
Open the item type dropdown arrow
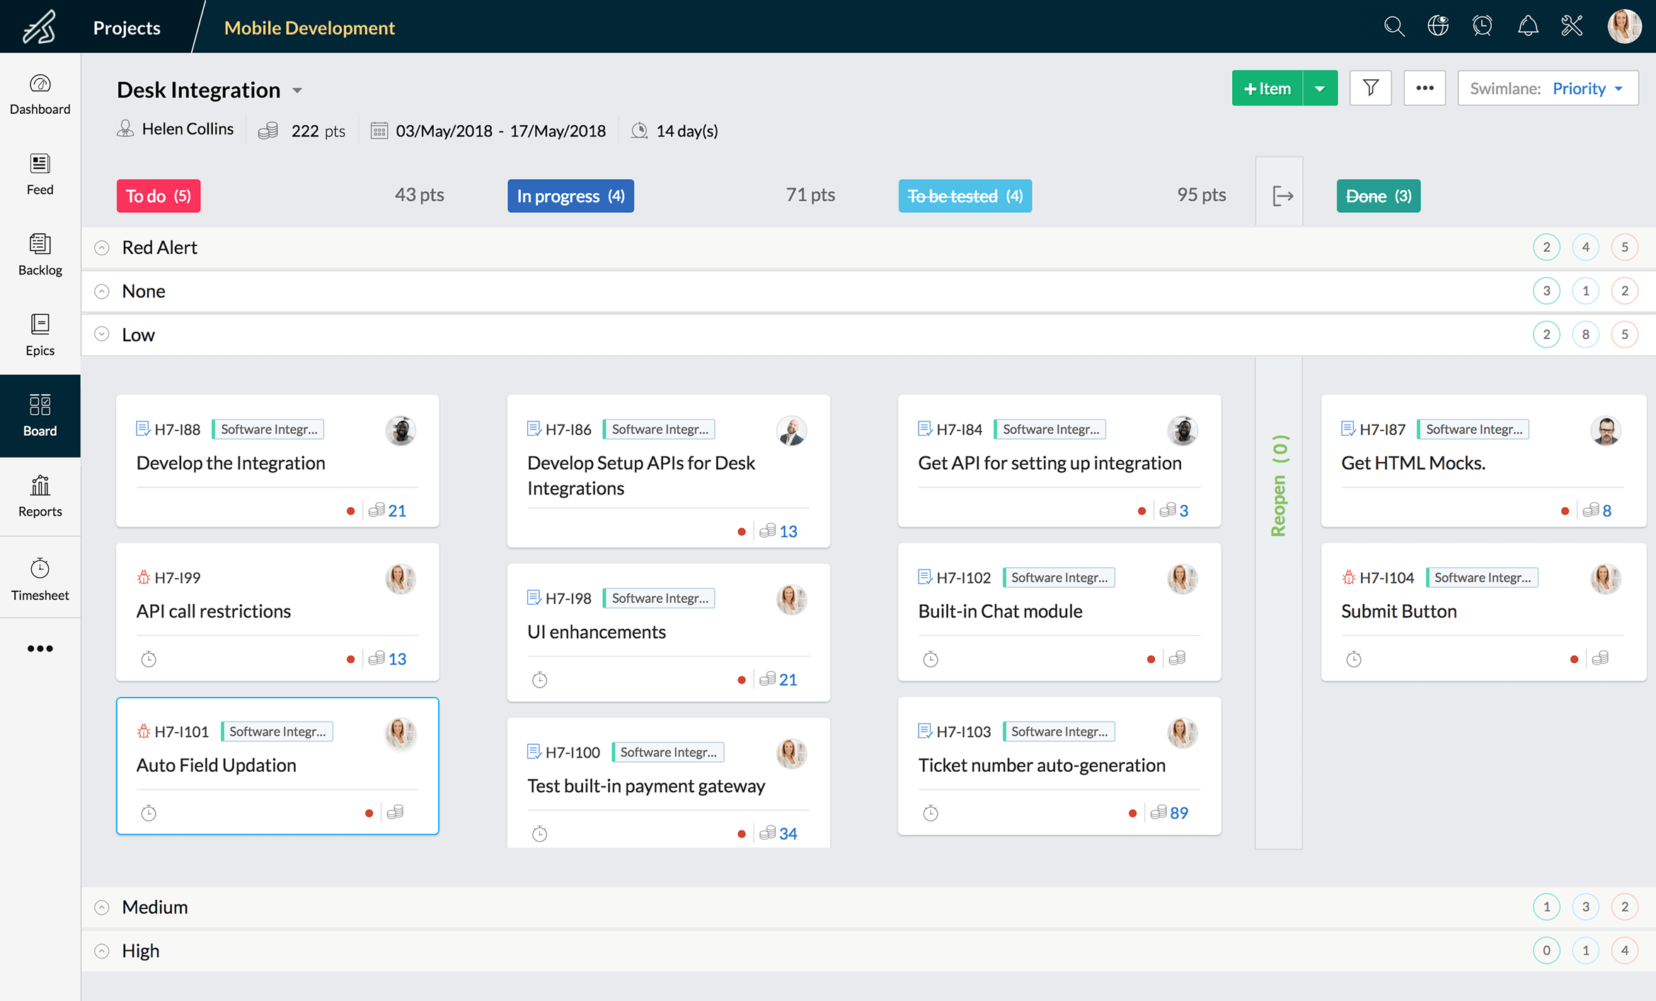tap(1321, 88)
